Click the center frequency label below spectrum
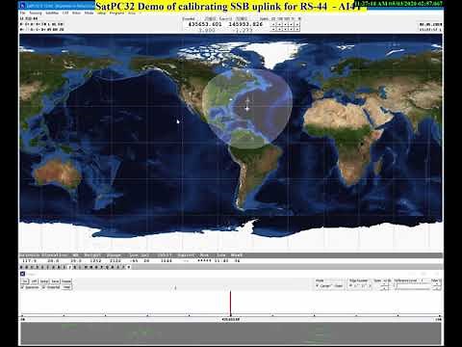462x347 pixels. [231, 319]
